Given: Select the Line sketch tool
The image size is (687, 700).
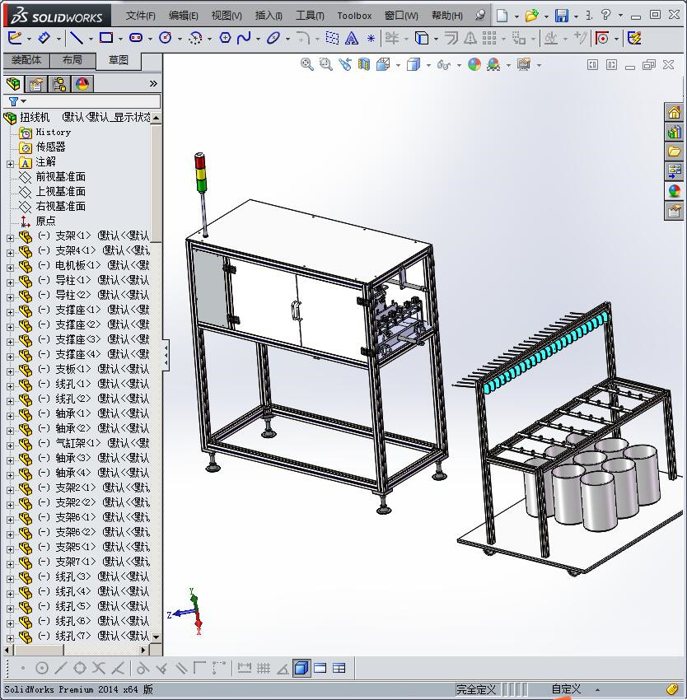Looking at the screenshot, I should point(77,38).
